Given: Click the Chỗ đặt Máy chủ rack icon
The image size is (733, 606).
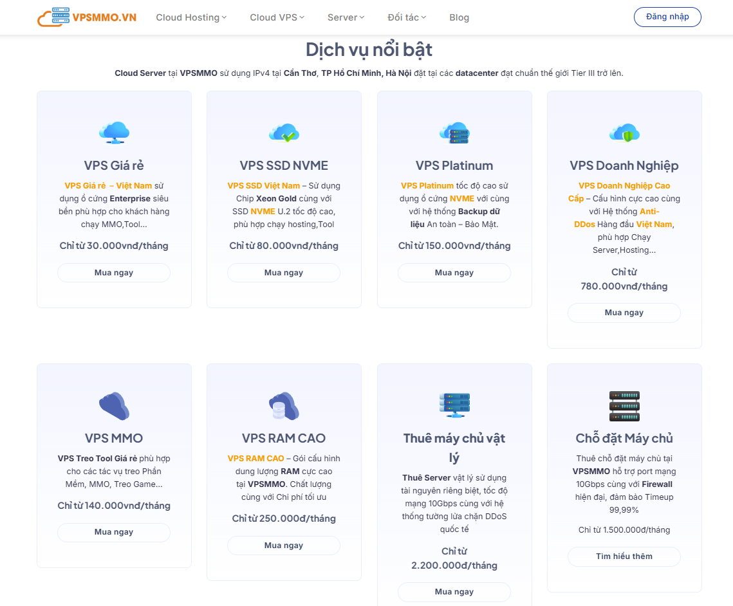Looking at the screenshot, I should [x=624, y=405].
